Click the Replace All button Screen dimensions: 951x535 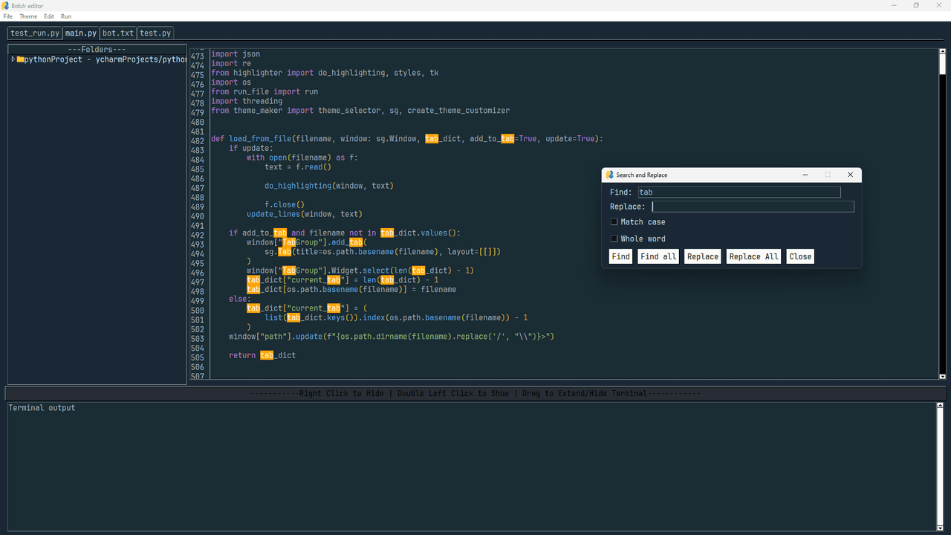pyautogui.click(x=753, y=256)
